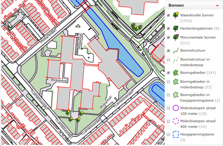
Task: Click the dashed blue Hoogspanningszone square icon
Action: click(x=176, y=134)
